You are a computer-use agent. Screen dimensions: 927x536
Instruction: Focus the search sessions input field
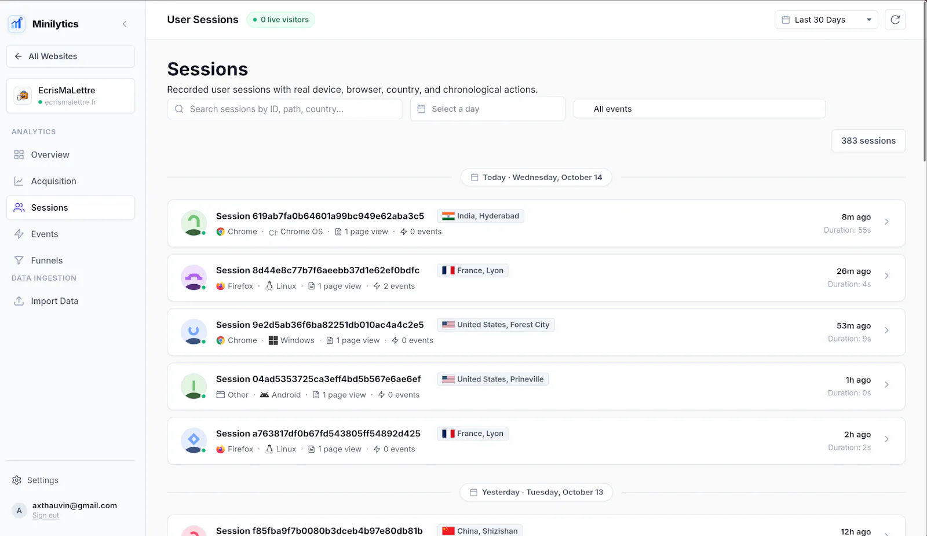pyautogui.click(x=284, y=109)
